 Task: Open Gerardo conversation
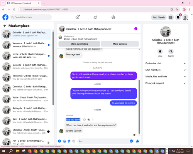tap(26, 67)
